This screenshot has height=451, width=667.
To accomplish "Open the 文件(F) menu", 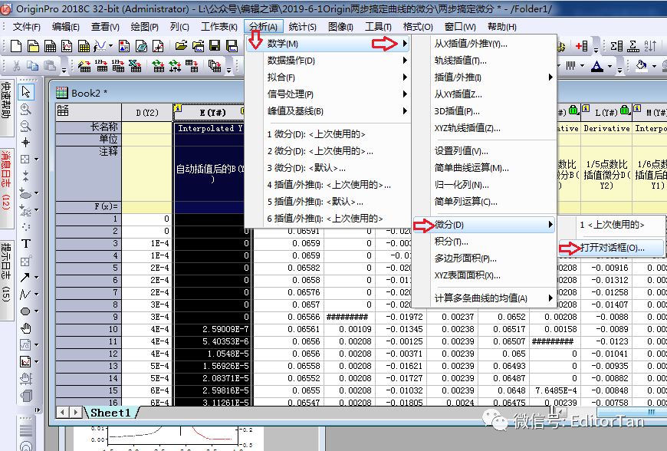I will (x=26, y=27).
